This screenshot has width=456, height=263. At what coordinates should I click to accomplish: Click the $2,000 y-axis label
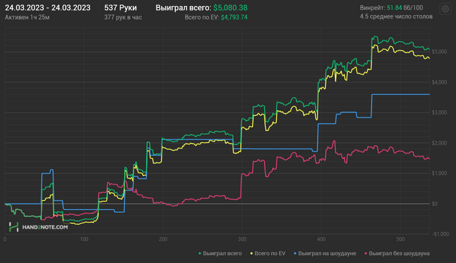pyautogui.click(x=440, y=143)
